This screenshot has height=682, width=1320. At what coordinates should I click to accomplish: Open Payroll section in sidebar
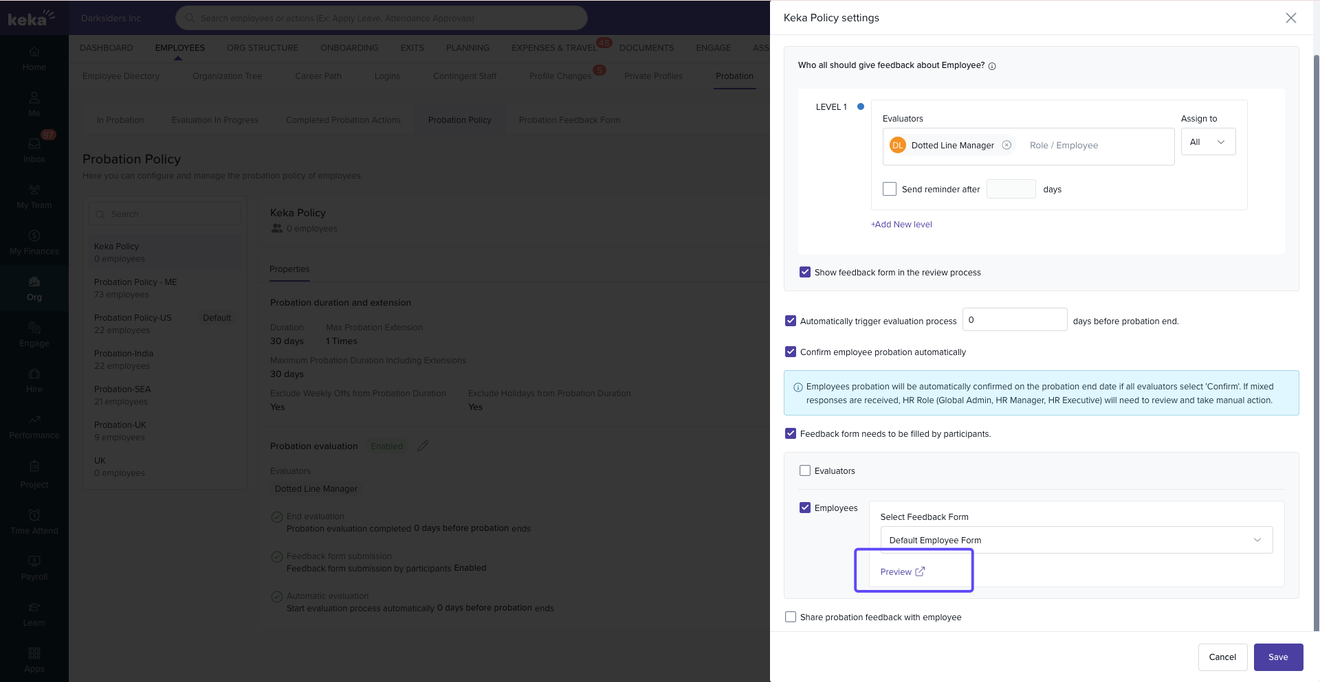click(x=34, y=568)
